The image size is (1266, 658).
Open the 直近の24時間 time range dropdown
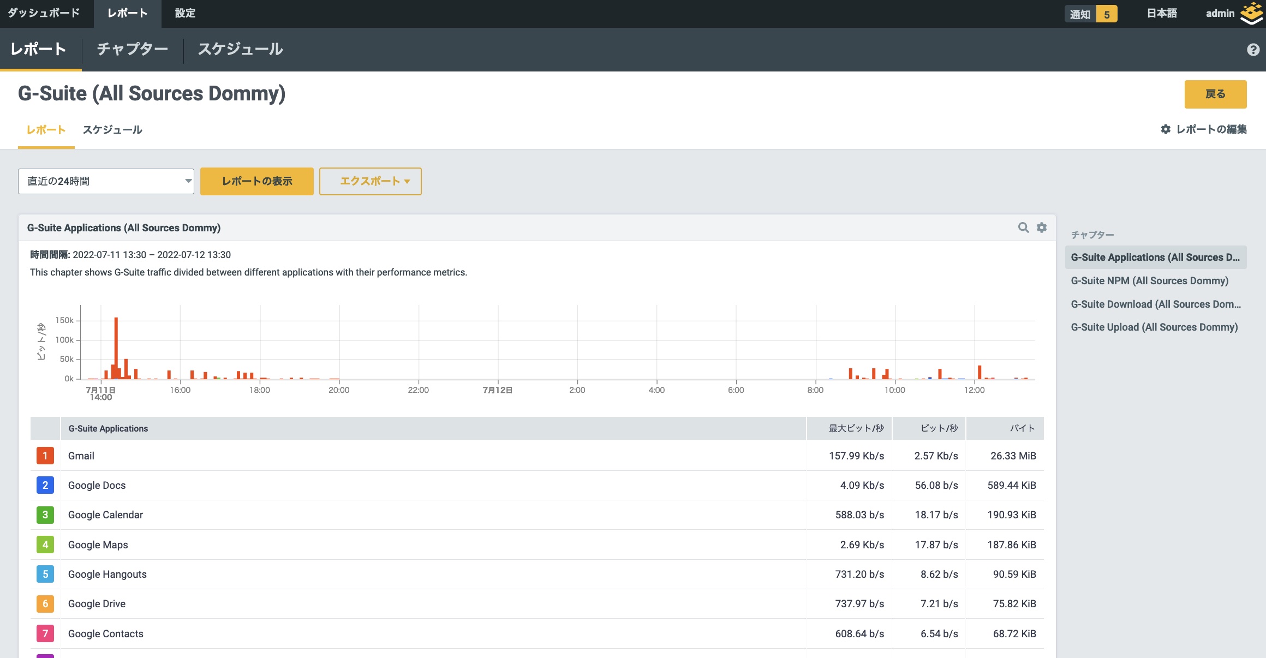106,181
